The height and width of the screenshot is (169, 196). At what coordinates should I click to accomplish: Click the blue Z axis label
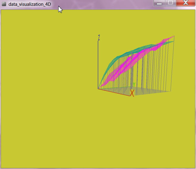tap(99, 37)
